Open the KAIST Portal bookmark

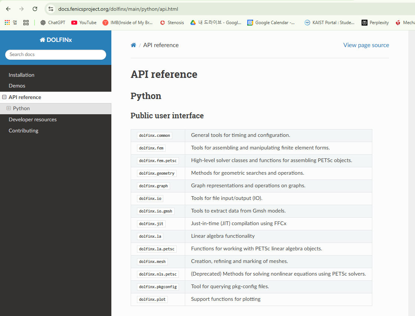click(x=330, y=23)
